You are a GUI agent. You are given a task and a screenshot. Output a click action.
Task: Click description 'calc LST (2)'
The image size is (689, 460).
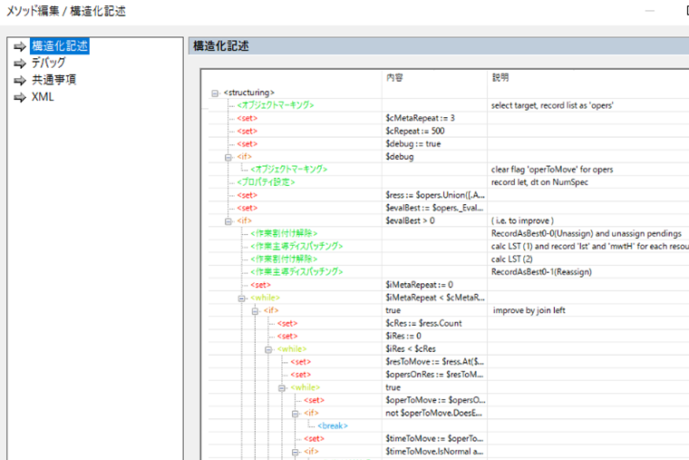512,259
